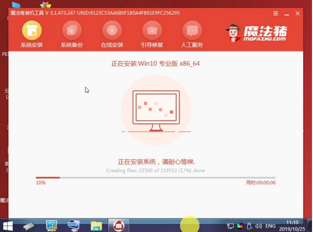The height and width of the screenshot is (232, 313).
Task: Open the 系统安装 system install section
Action: [32, 34]
